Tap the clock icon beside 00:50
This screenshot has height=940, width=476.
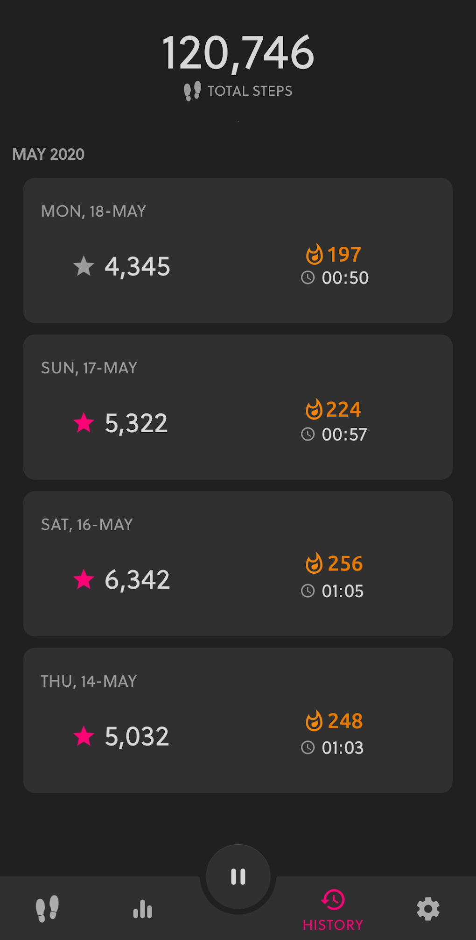coord(308,278)
